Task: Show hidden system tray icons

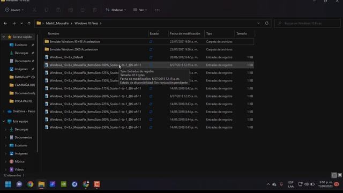Action: pyautogui.click(x=268, y=184)
